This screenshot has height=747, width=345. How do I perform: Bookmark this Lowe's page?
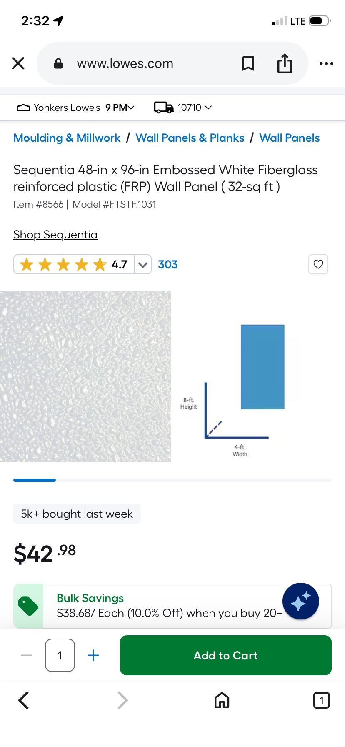point(248,63)
